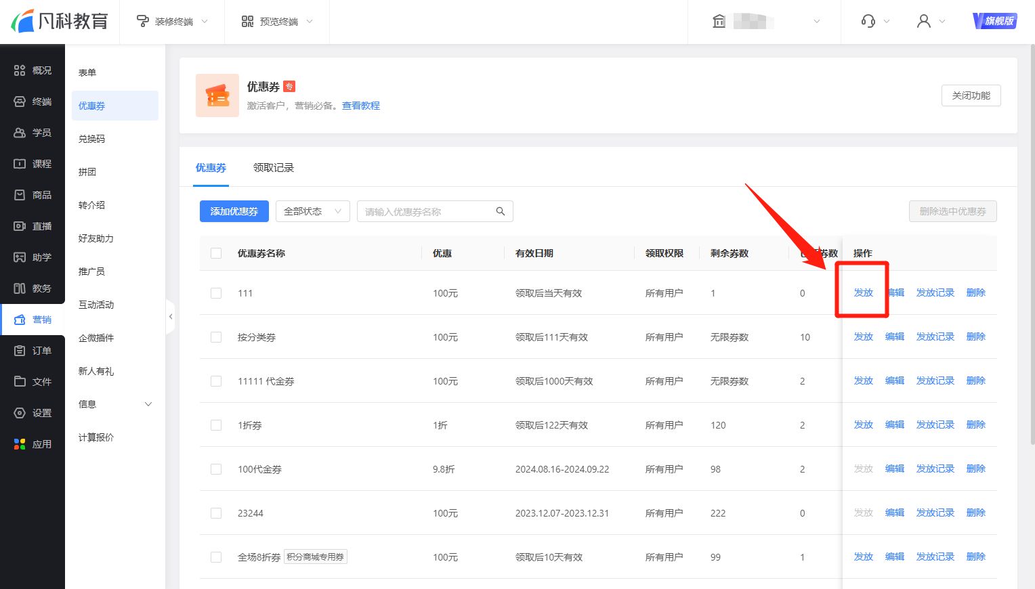Check the box for 100代金券
This screenshot has width=1035, height=589.
click(216, 469)
